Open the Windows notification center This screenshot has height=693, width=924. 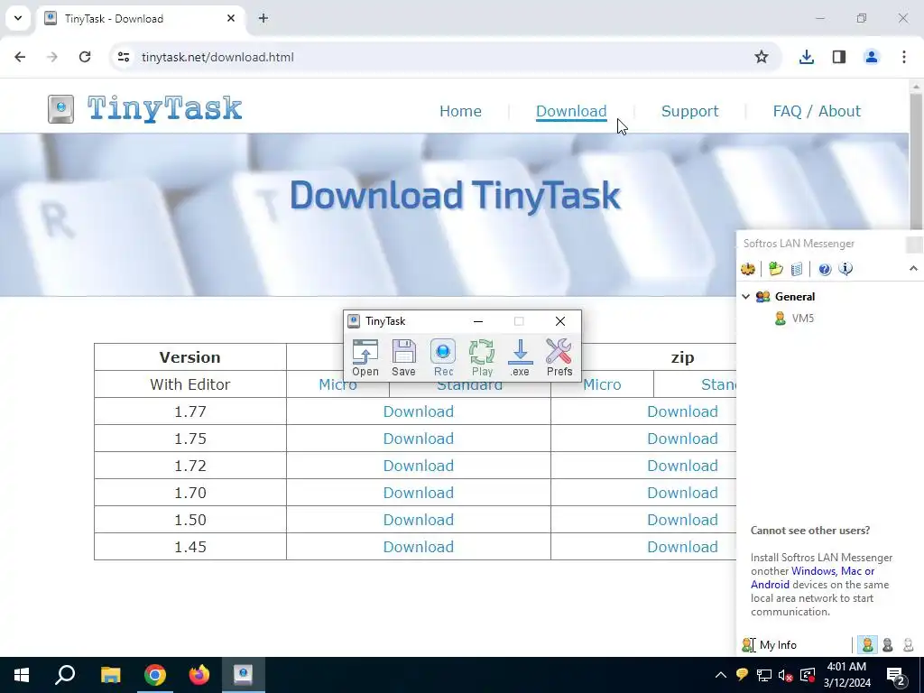[896, 675]
